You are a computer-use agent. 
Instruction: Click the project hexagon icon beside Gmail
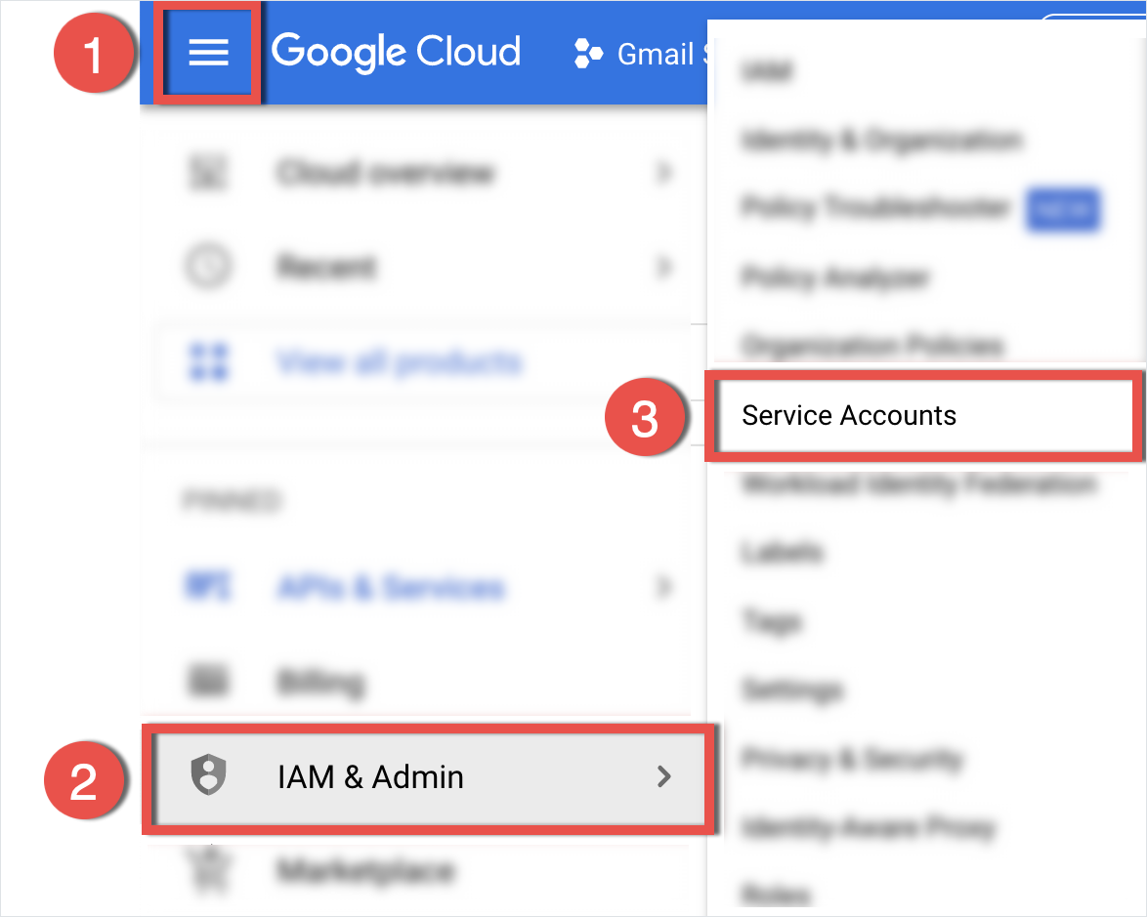[x=588, y=54]
